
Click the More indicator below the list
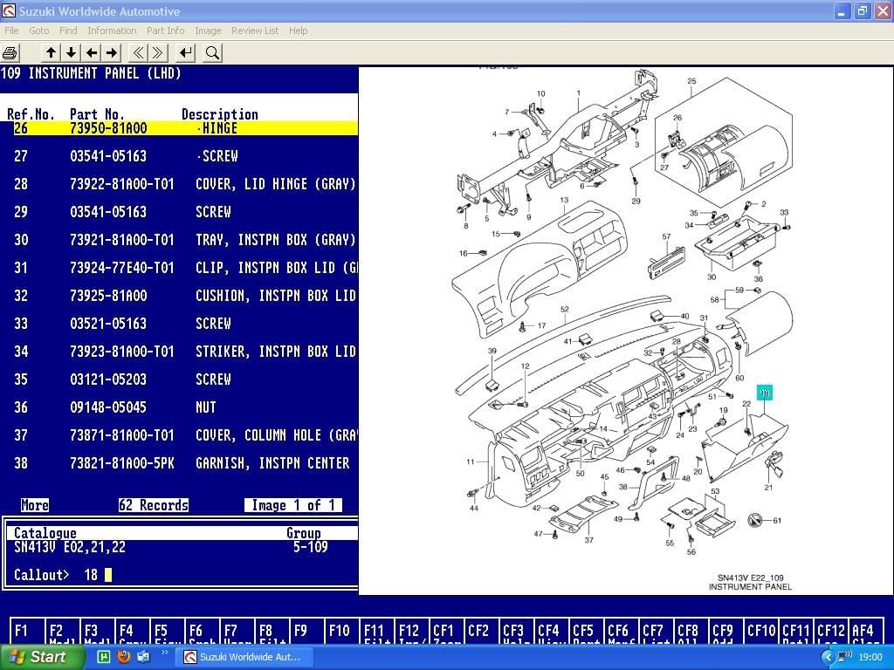point(35,505)
